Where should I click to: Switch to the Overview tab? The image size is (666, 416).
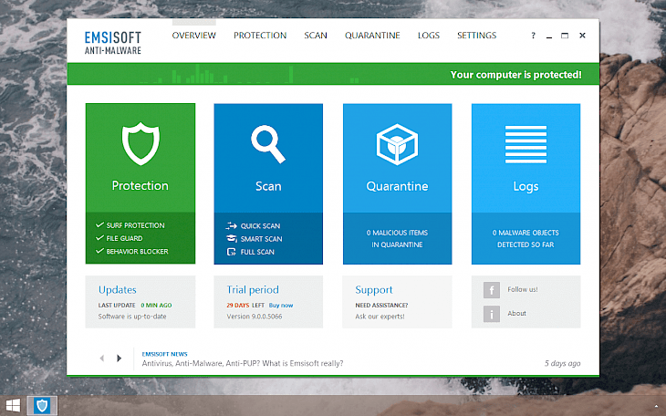coord(193,36)
